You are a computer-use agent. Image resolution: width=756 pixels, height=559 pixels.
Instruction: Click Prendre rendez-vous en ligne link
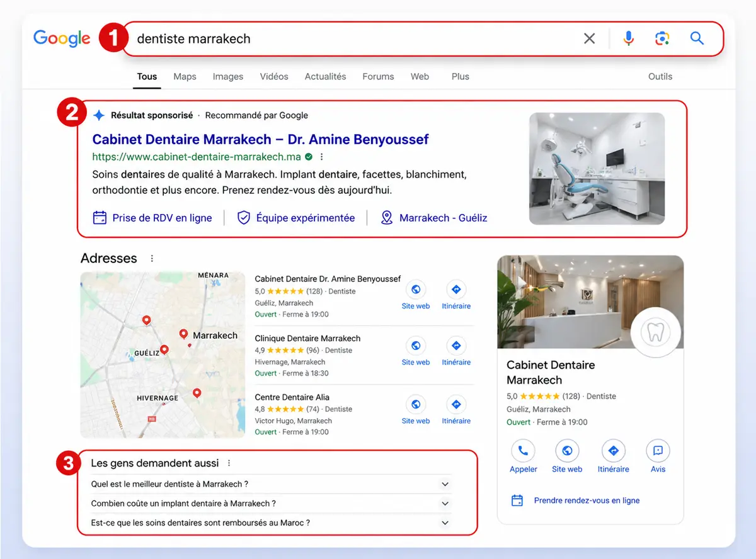tap(587, 500)
